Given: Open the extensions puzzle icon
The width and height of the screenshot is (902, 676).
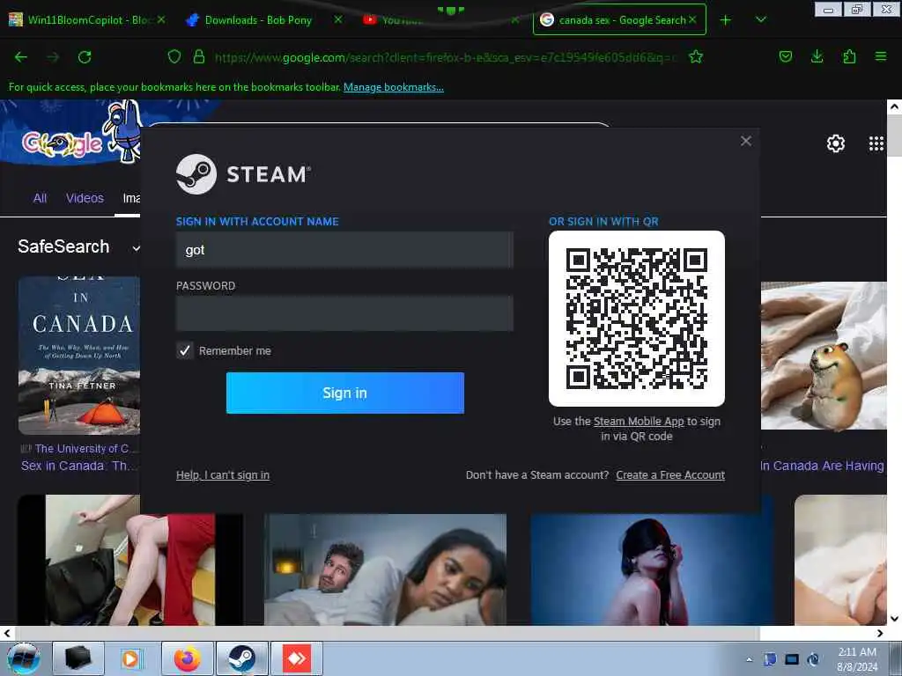Looking at the screenshot, I should [849, 56].
